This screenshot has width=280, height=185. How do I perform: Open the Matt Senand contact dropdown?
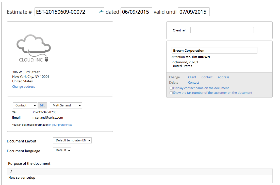pyautogui.click(x=66, y=105)
